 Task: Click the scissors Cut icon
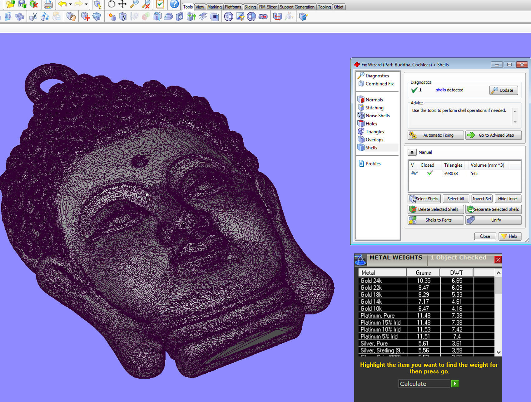[x=33, y=17]
